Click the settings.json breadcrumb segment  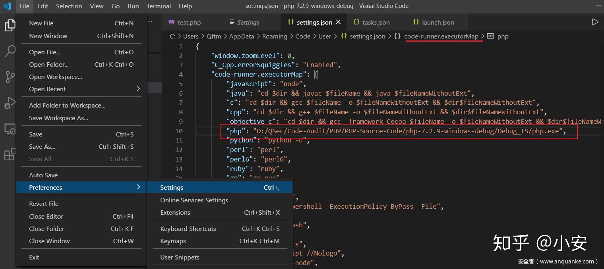coord(368,36)
